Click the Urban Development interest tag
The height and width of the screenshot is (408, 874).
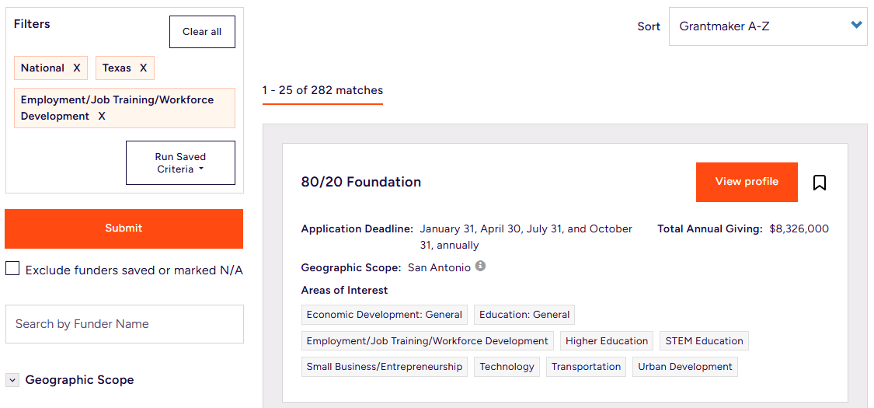click(684, 367)
